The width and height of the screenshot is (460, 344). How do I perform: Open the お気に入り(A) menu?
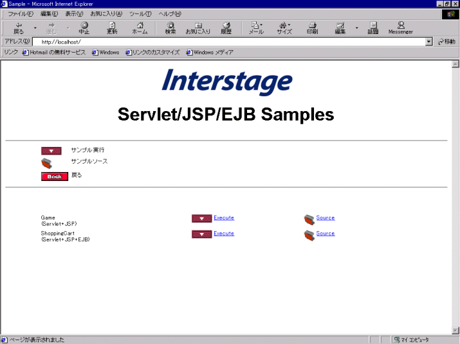point(106,13)
